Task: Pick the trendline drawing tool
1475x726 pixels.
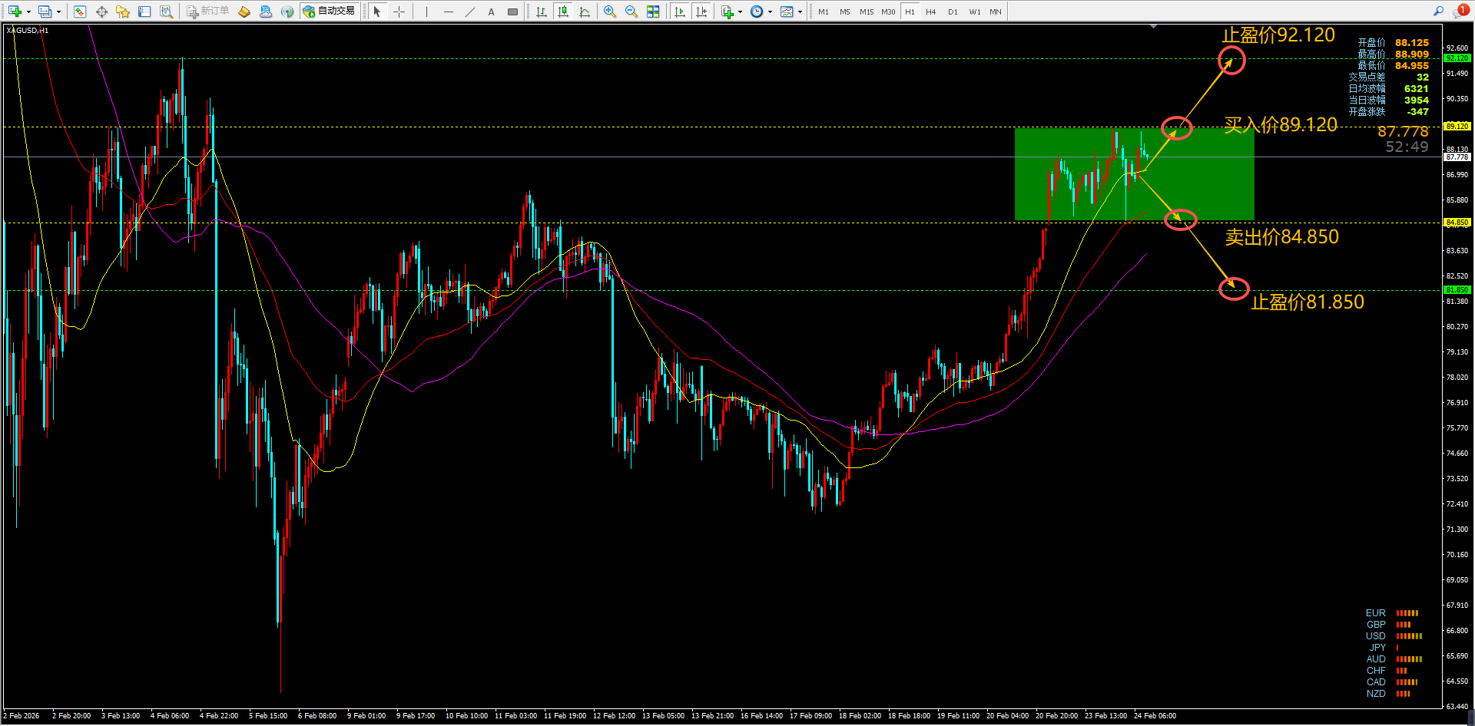Action: coord(470,12)
